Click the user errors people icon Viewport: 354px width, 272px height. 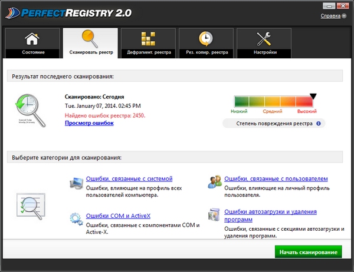(215, 183)
